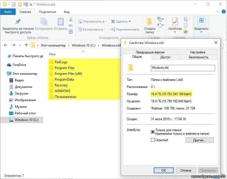Screen dimensions: 227x179
Task: Click the Copy path icon
Action: coord(71,26)
